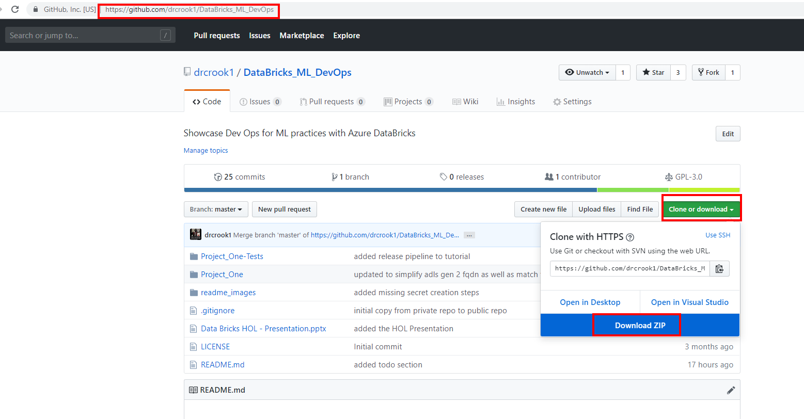View the 1 branch list

tap(351, 177)
